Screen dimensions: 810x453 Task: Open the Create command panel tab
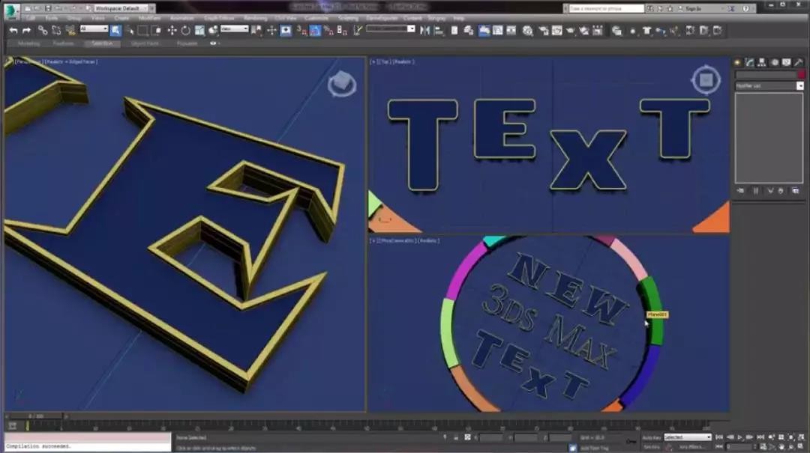point(738,62)
